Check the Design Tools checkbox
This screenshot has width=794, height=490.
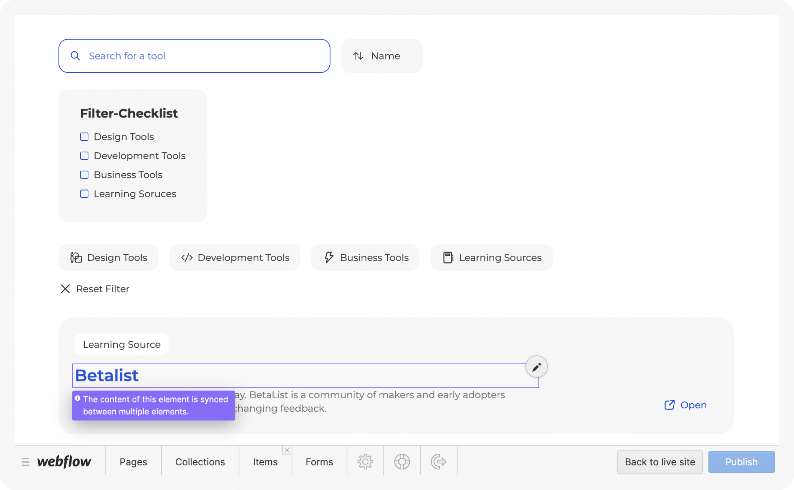pos(84,137)
